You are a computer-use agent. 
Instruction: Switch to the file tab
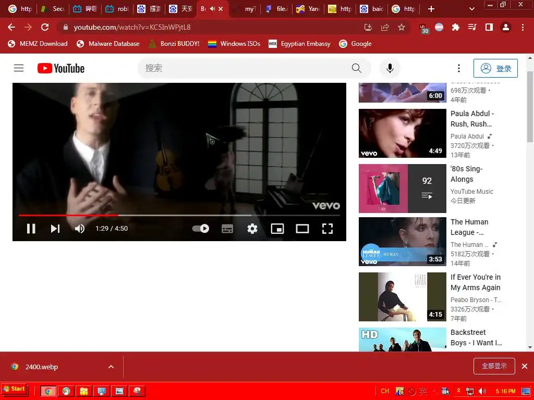[277, 9]
